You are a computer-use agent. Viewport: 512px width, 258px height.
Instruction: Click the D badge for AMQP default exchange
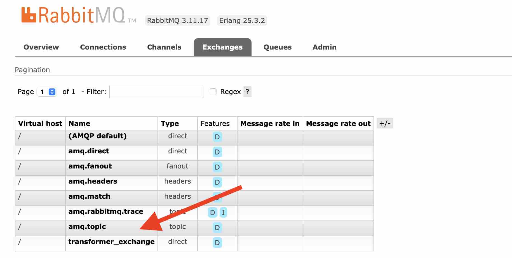point(217,137)
